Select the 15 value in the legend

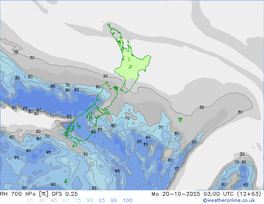click(30, 201)
